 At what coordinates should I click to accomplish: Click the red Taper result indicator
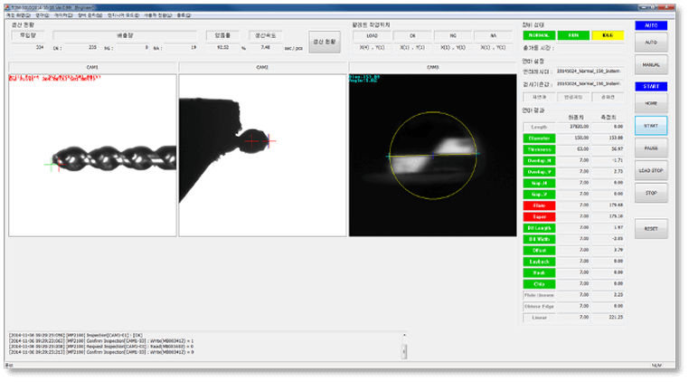click(539, 216)
